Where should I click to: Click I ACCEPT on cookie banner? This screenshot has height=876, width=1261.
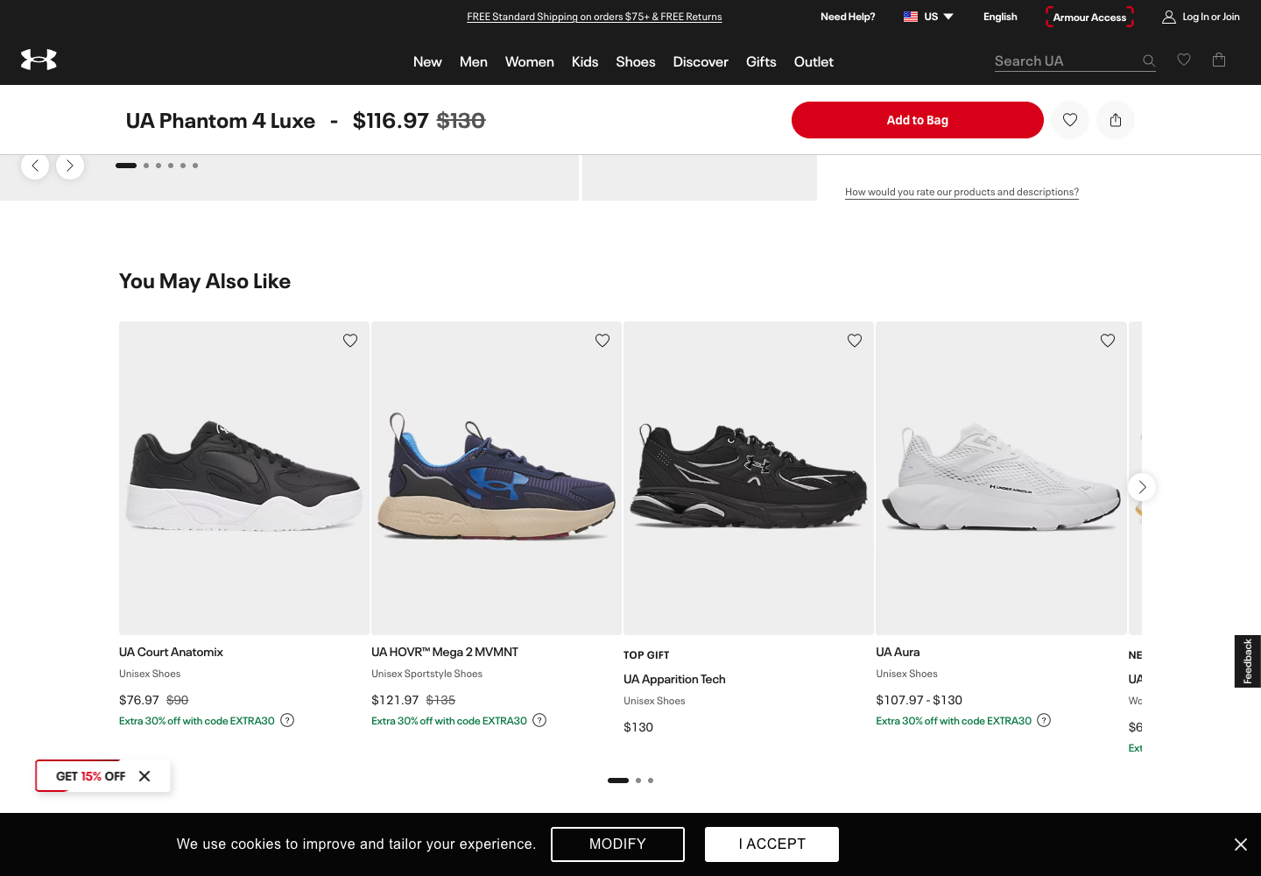pos(771,844)
